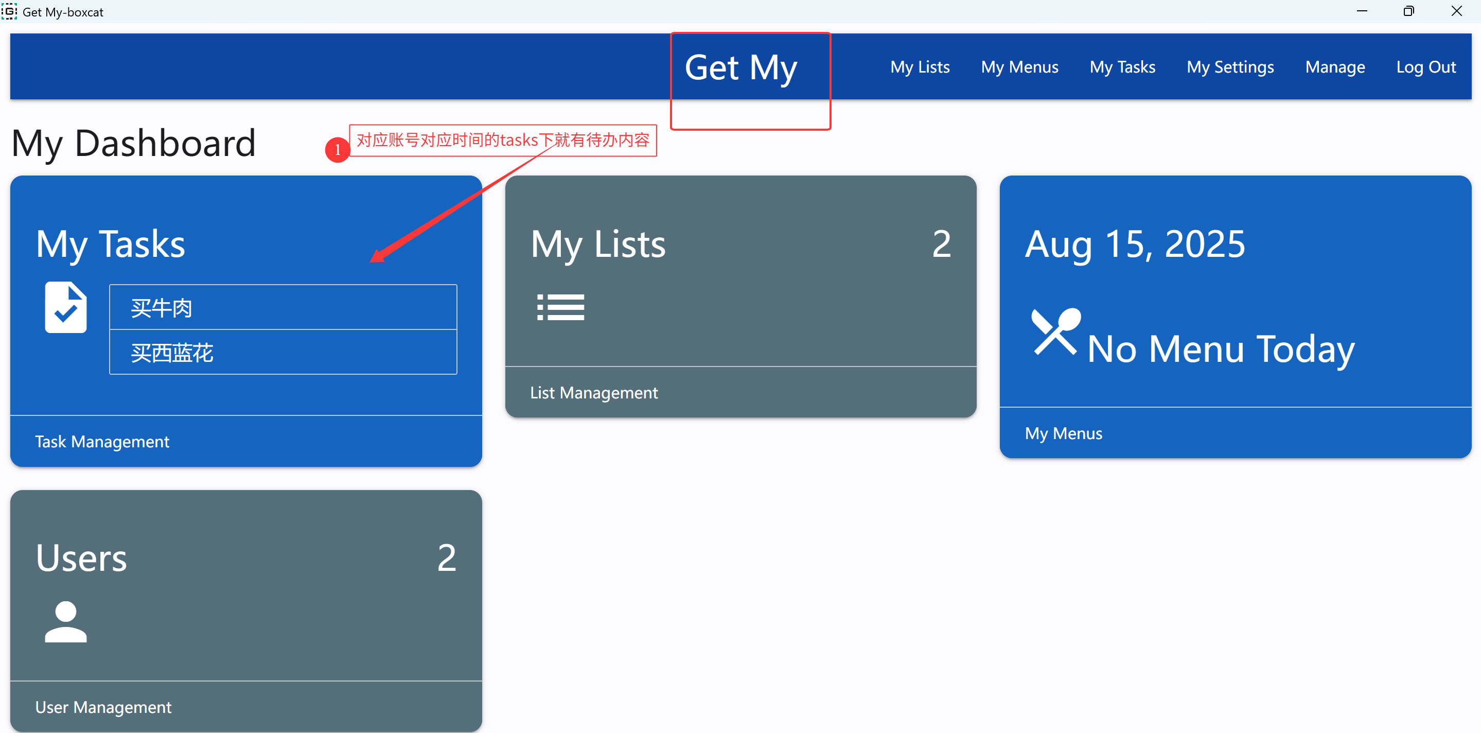Click the No Menu Today text
This screenshot has width=1481, height=733.
(1221, 348)
